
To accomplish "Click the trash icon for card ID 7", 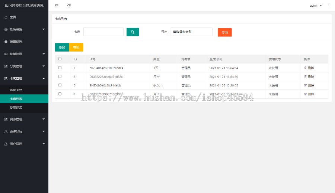I will click(306, 68).
